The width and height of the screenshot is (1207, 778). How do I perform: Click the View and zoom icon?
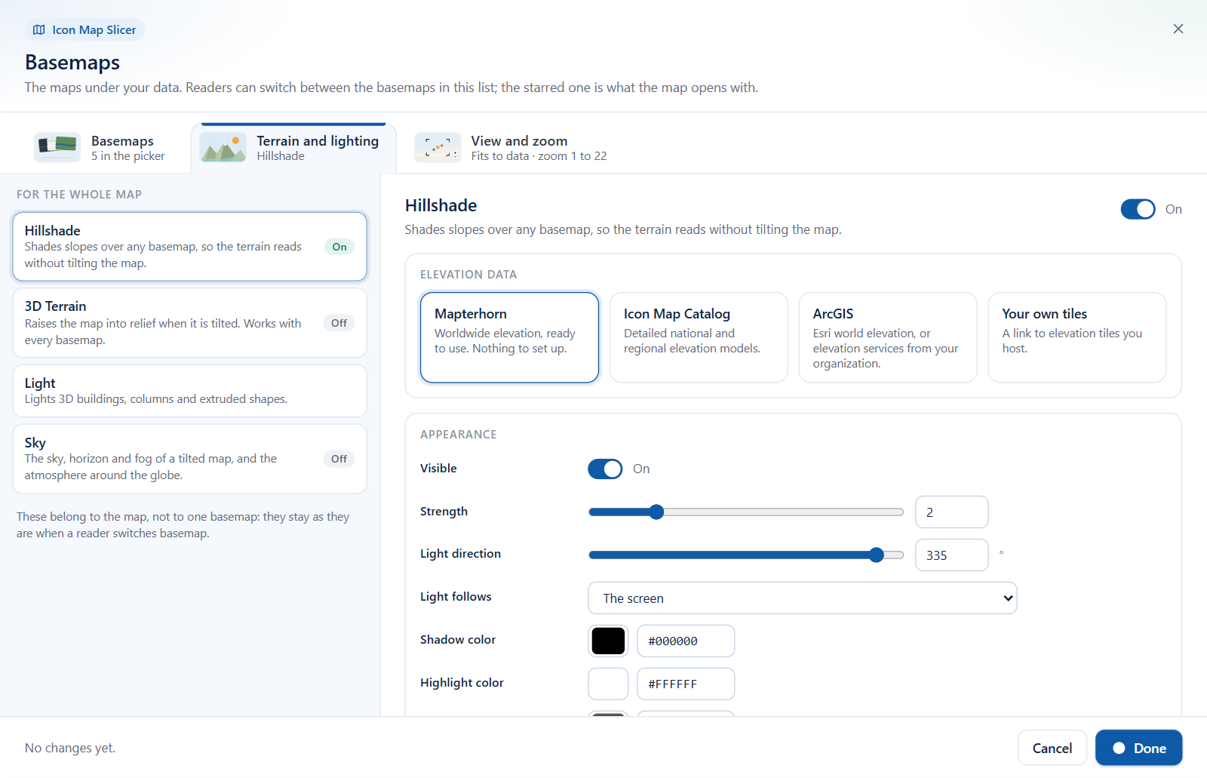[x=438, y=147]
